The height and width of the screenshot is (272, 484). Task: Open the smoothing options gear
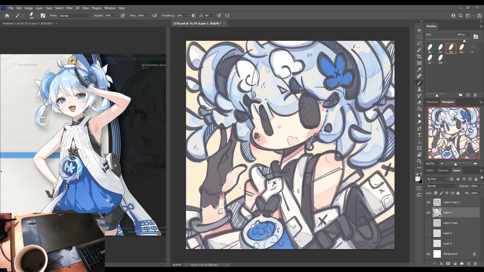point(193,16)
